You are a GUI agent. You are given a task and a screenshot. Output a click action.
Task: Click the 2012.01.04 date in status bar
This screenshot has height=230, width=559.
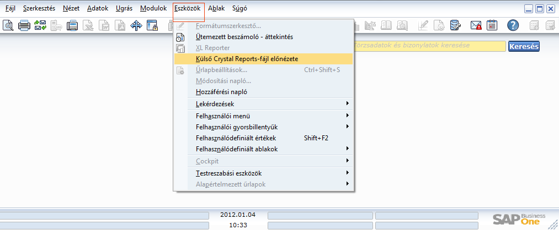238,215
